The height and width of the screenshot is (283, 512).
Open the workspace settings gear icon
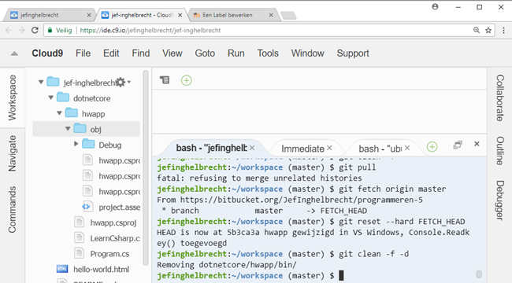point(121,83)
